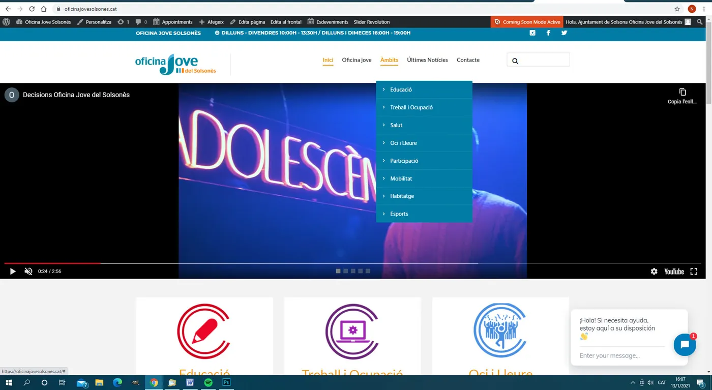Open Photoshop from the taskbar
The image size is (712, 390).
[x=227, y=382]
